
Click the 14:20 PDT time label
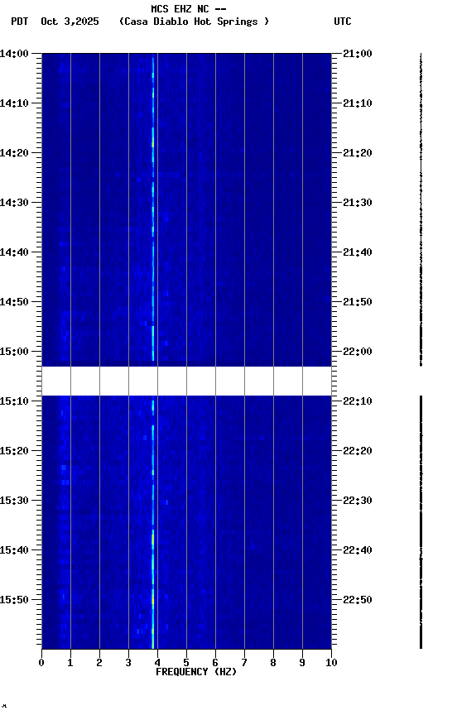(14, 153)
